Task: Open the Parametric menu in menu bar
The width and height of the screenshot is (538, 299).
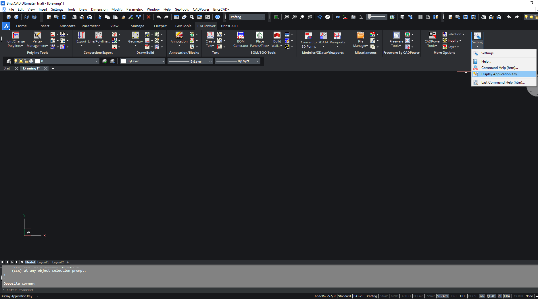Action: point(134,9)
